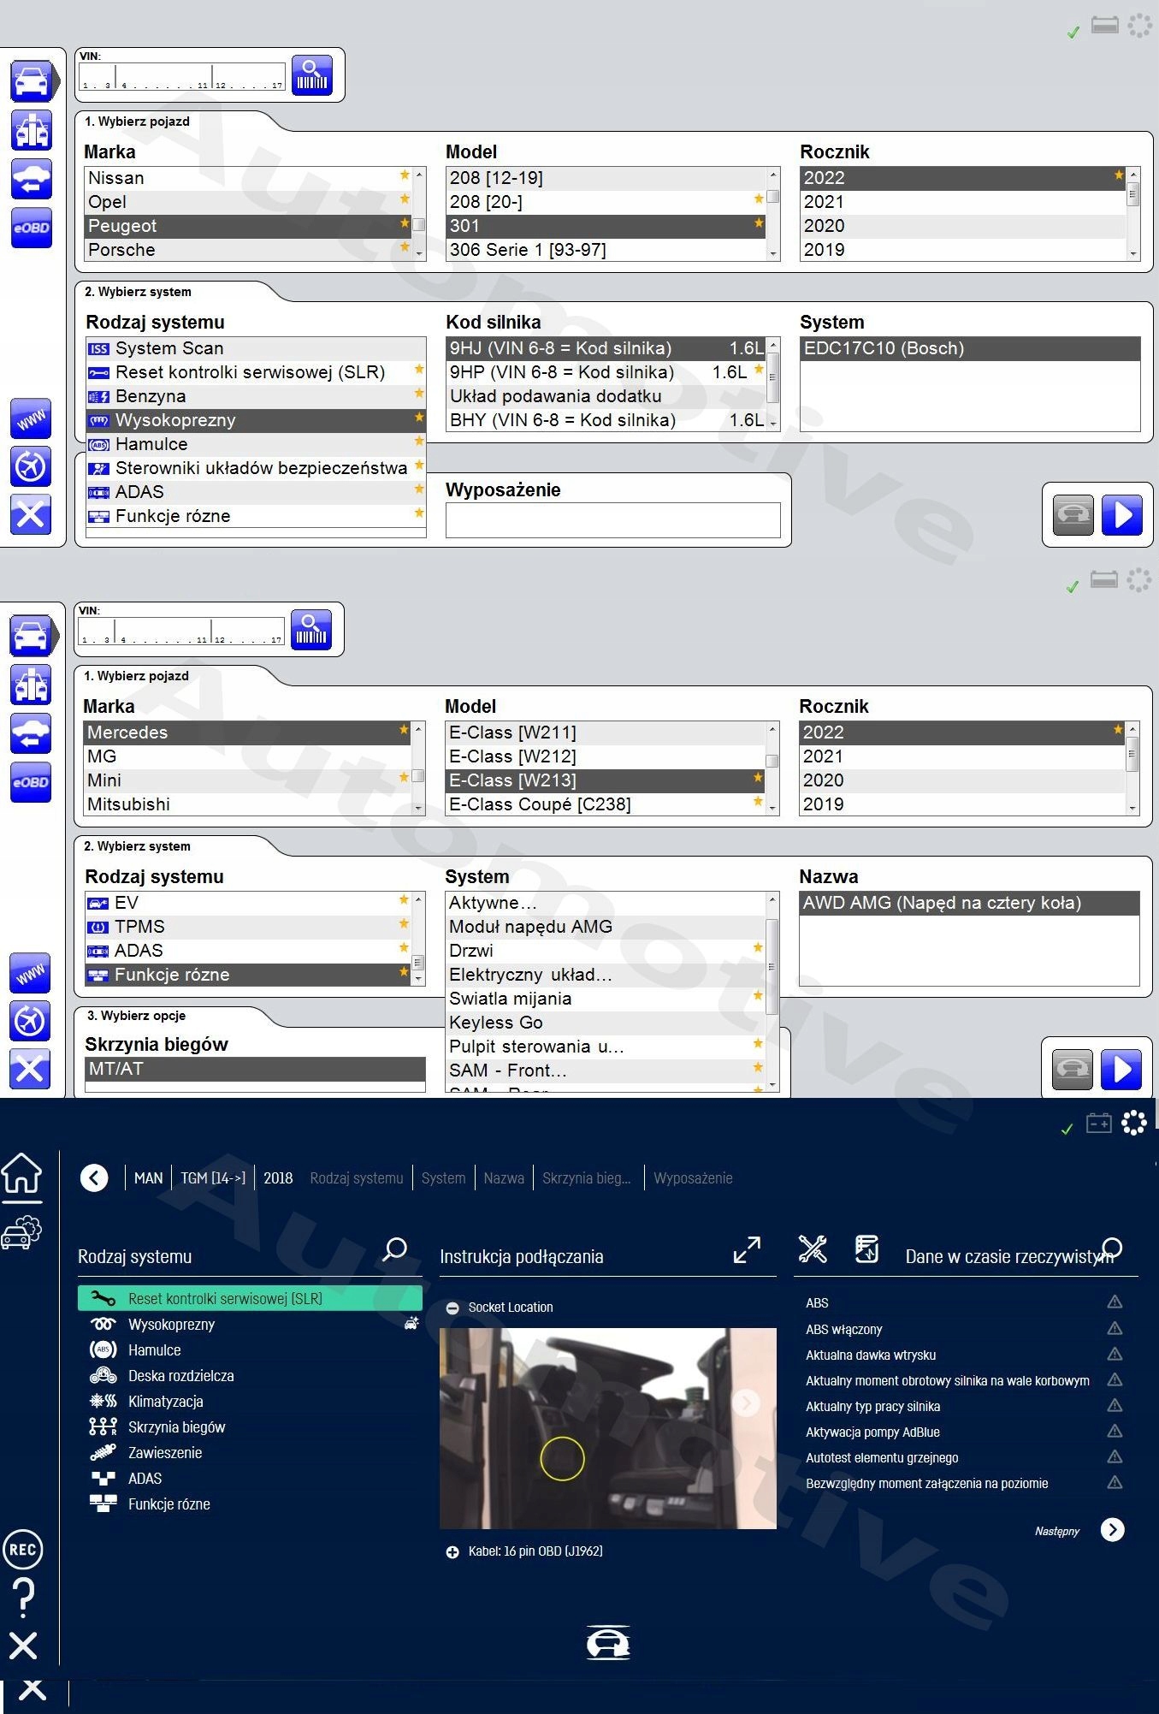Open help with the question mark icon
Image resolution: width=1159 pixels, height=1714 pixels.
click(24, 1597)
